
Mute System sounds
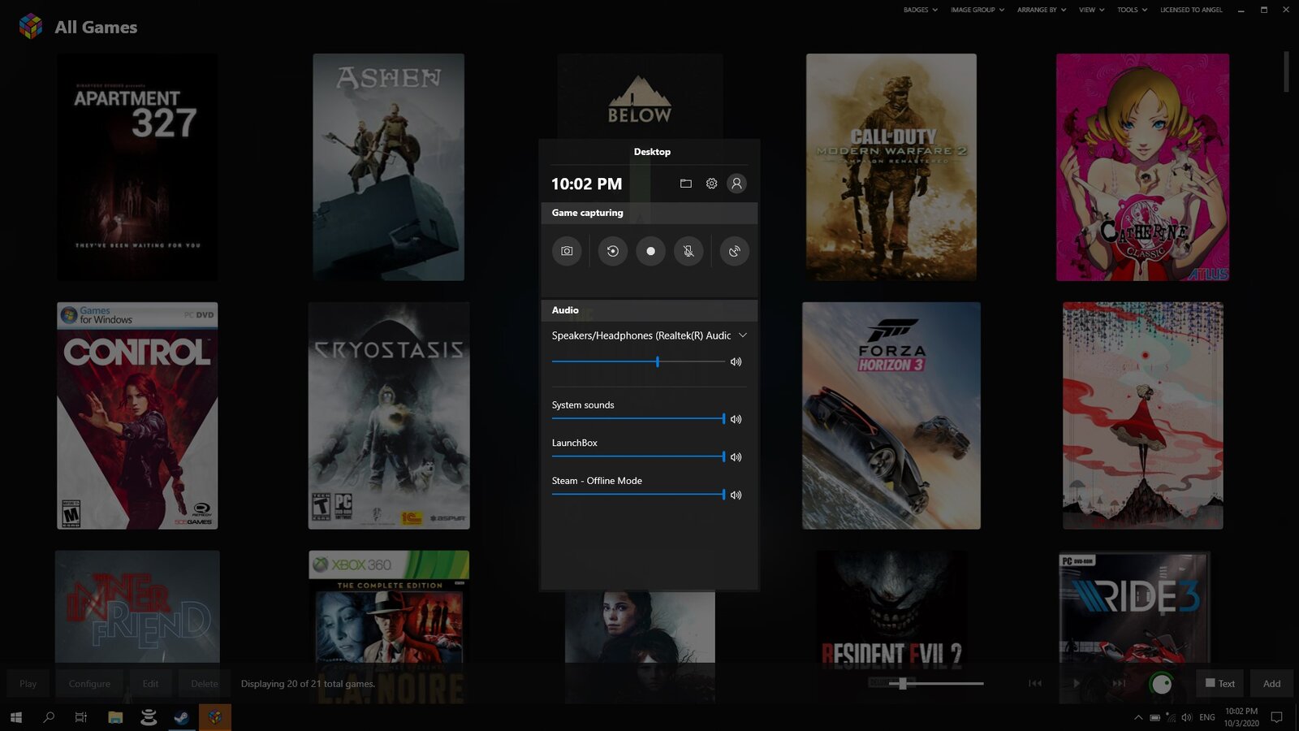[736, 419]
